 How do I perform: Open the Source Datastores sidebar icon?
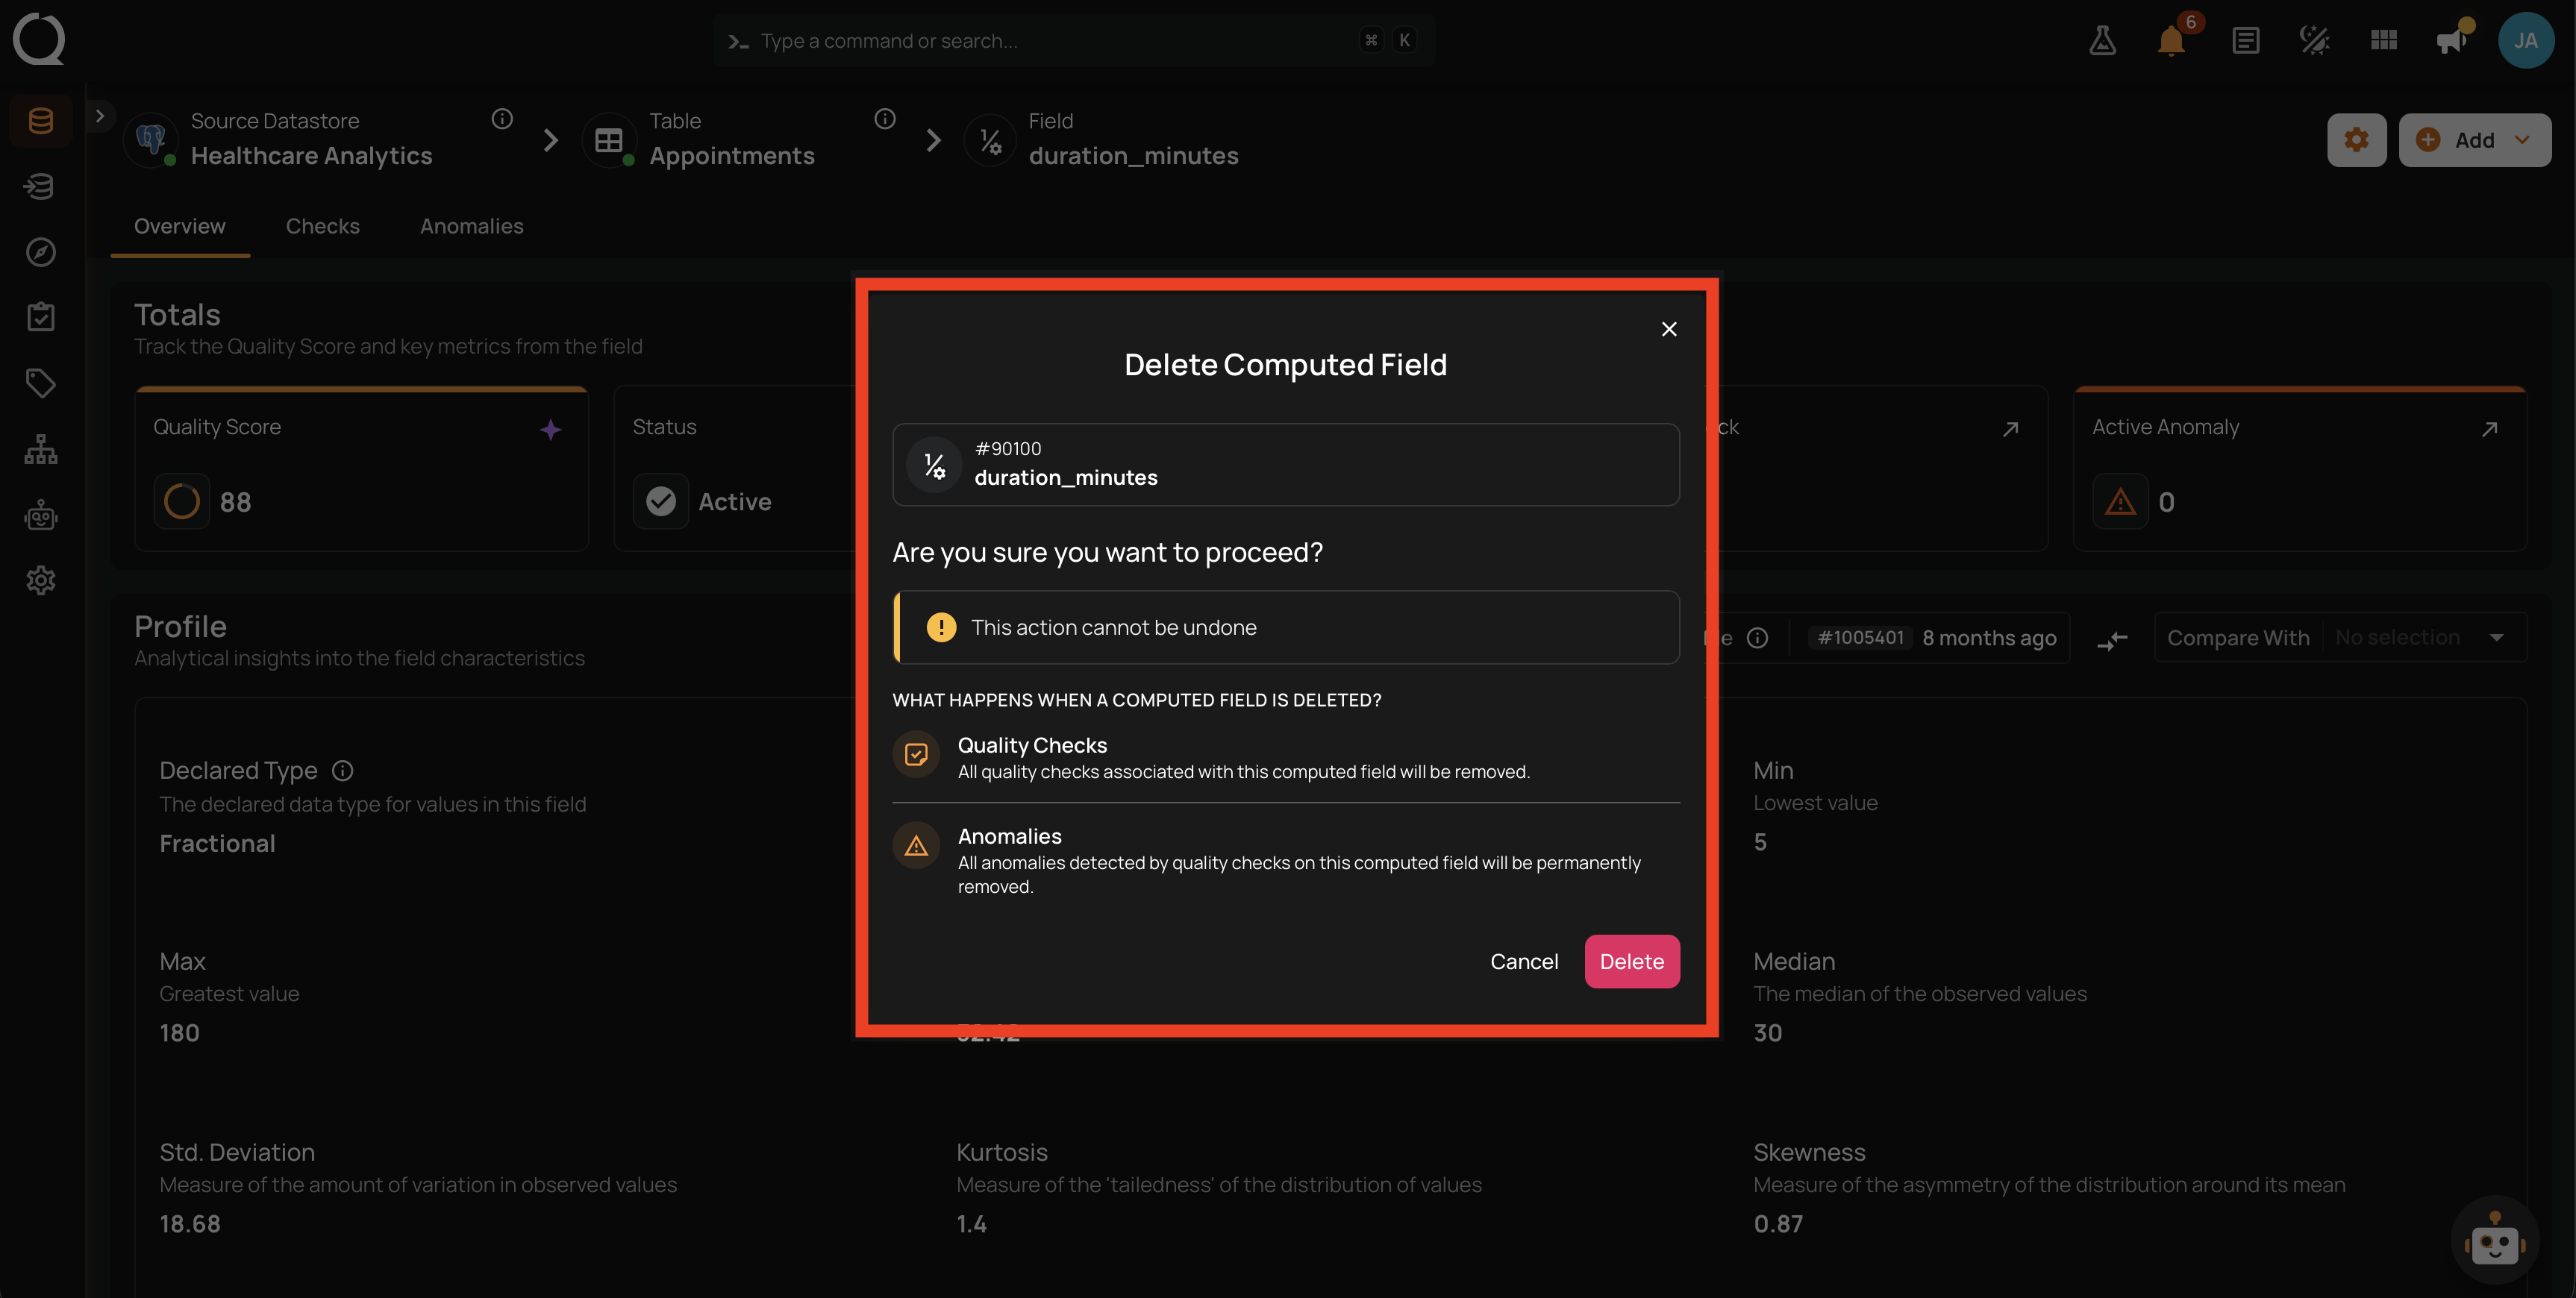41,121
